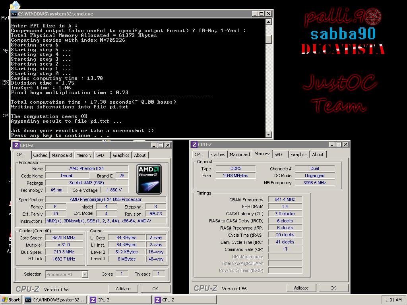Click the NB Frequency value 3996.5 MHz
This screenshot has height=305, width=407.
point(315,183)
